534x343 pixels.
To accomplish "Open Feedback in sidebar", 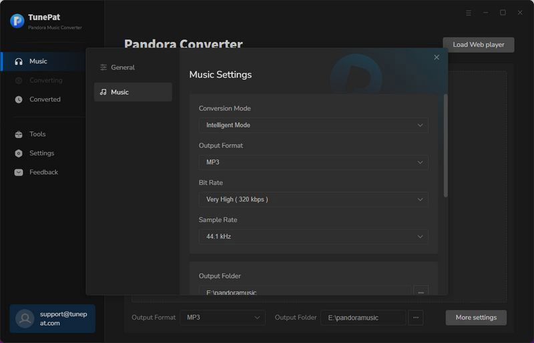I will [x=43, y=172].
